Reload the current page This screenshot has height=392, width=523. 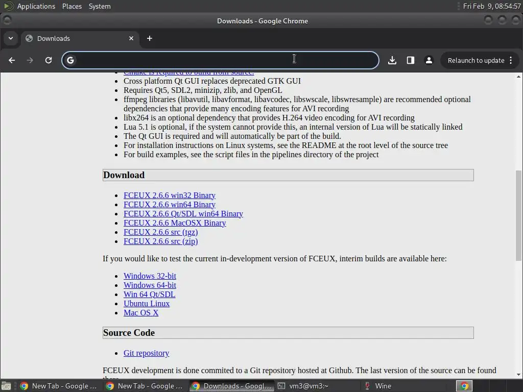[49, 60]
